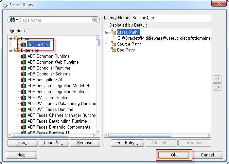Click the New... button
The width and height of the screenshot is (229, 164).
tap(23, 143)
